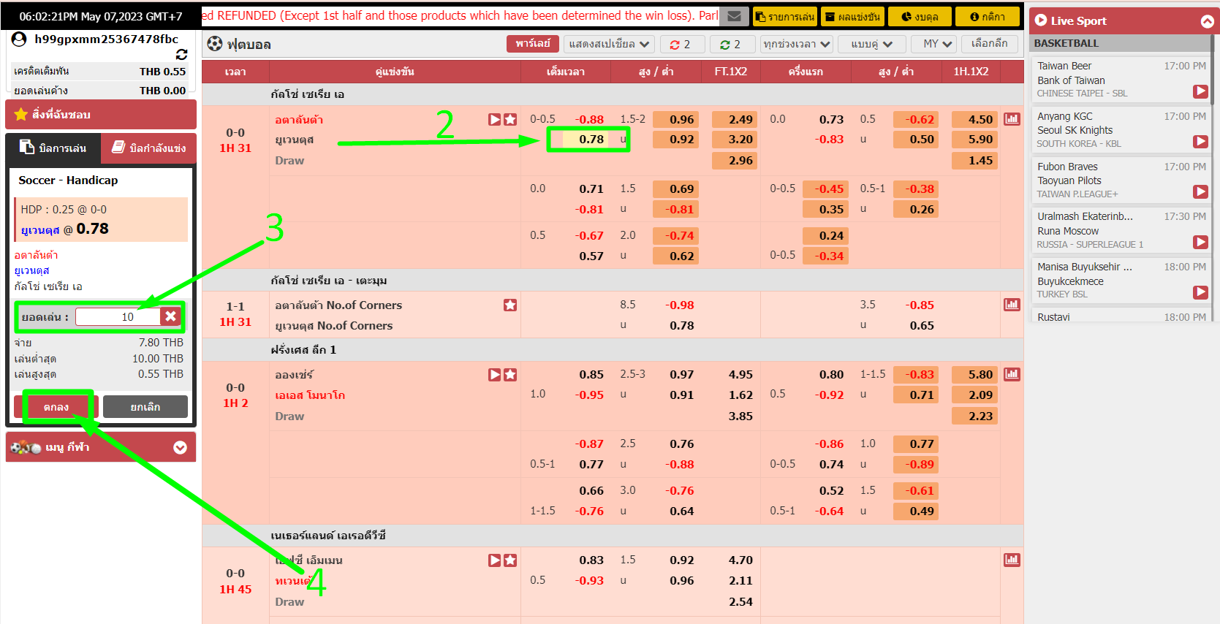Collapse the Live Sport panel

tap(1208, 21)
